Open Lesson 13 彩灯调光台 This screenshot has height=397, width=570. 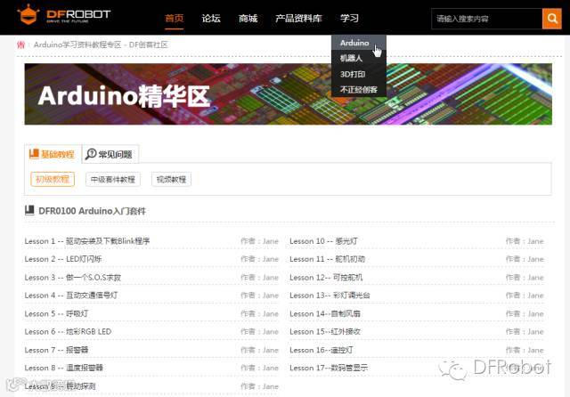pos(330,296)
